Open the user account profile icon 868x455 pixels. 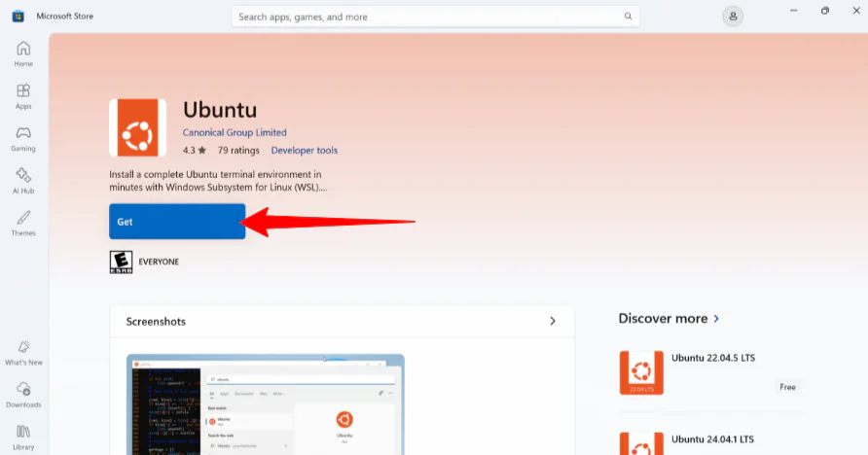(733, 16)
